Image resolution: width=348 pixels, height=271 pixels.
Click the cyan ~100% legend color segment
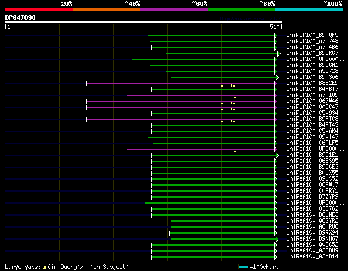309,10
